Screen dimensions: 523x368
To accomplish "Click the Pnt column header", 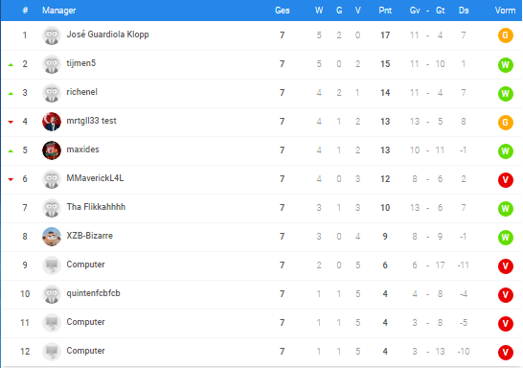I will point(385,11).
